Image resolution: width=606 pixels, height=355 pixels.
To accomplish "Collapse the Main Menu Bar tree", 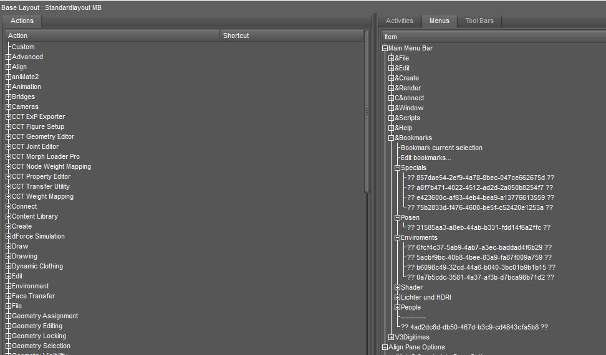I will click(x=385, y=48).
